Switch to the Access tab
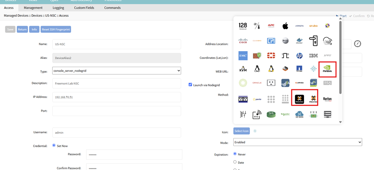 click(x=9, y=8)
